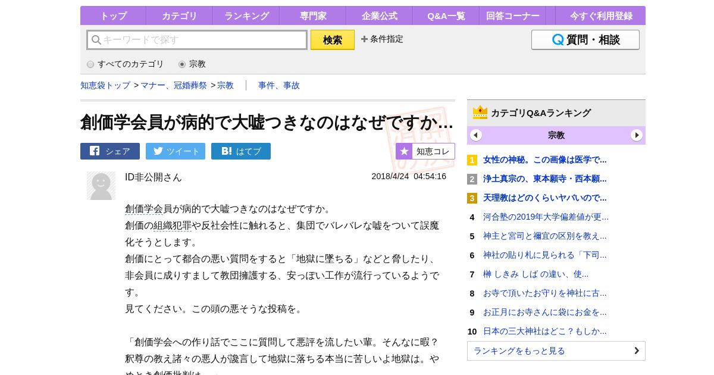
Task: Open the カテゴリ tab
Action: tap(180, 15)
